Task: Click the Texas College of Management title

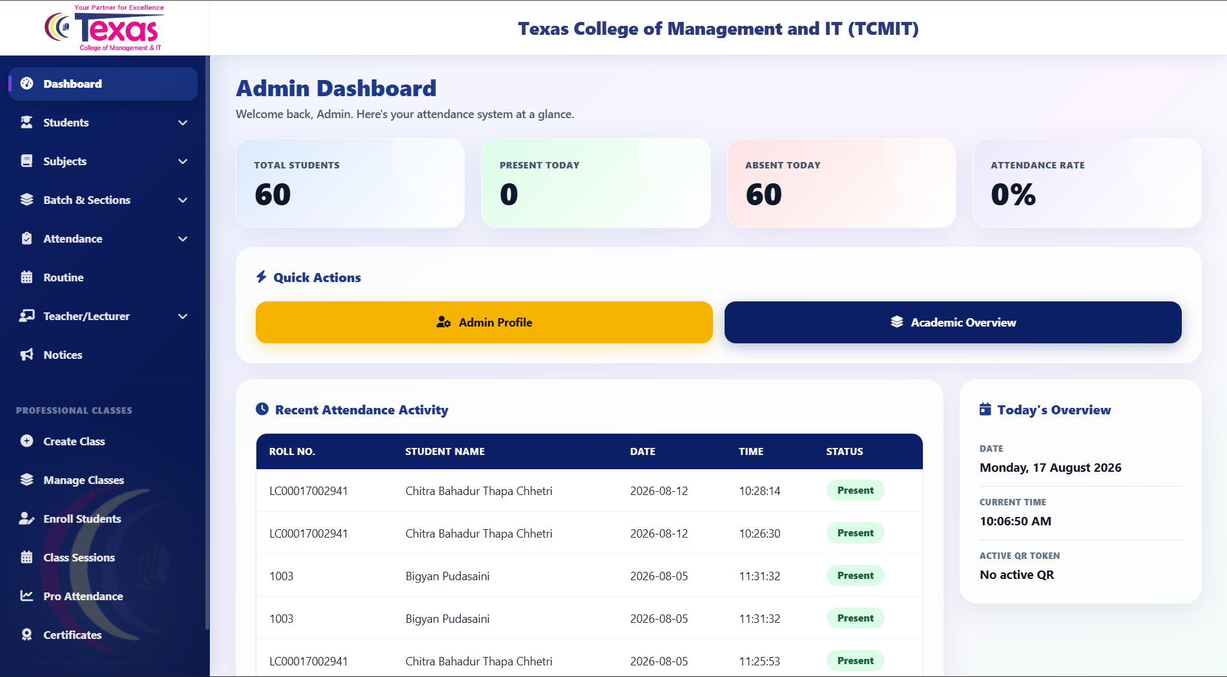Action: 718,28
